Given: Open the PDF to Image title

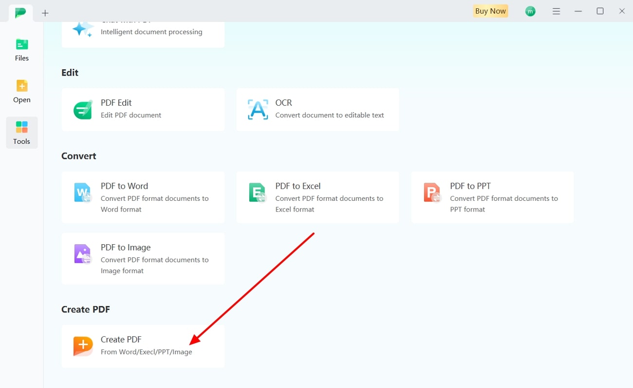Looking at the screenshot, I should coord(126,248).
